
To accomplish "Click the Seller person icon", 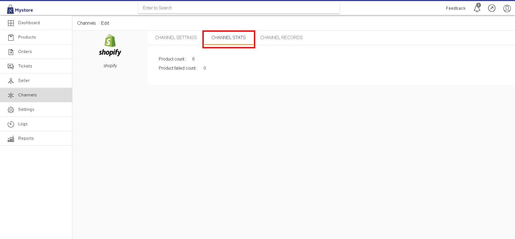I will click(11, 81).
